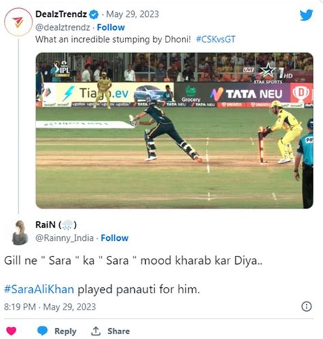Click the share upload arrow icon

(96, 331)
